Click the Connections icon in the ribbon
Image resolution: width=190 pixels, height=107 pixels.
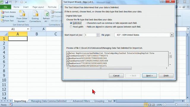[x=53, y=12]
